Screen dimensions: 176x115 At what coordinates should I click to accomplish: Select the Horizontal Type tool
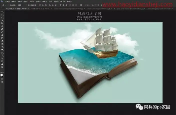point(2,55)
